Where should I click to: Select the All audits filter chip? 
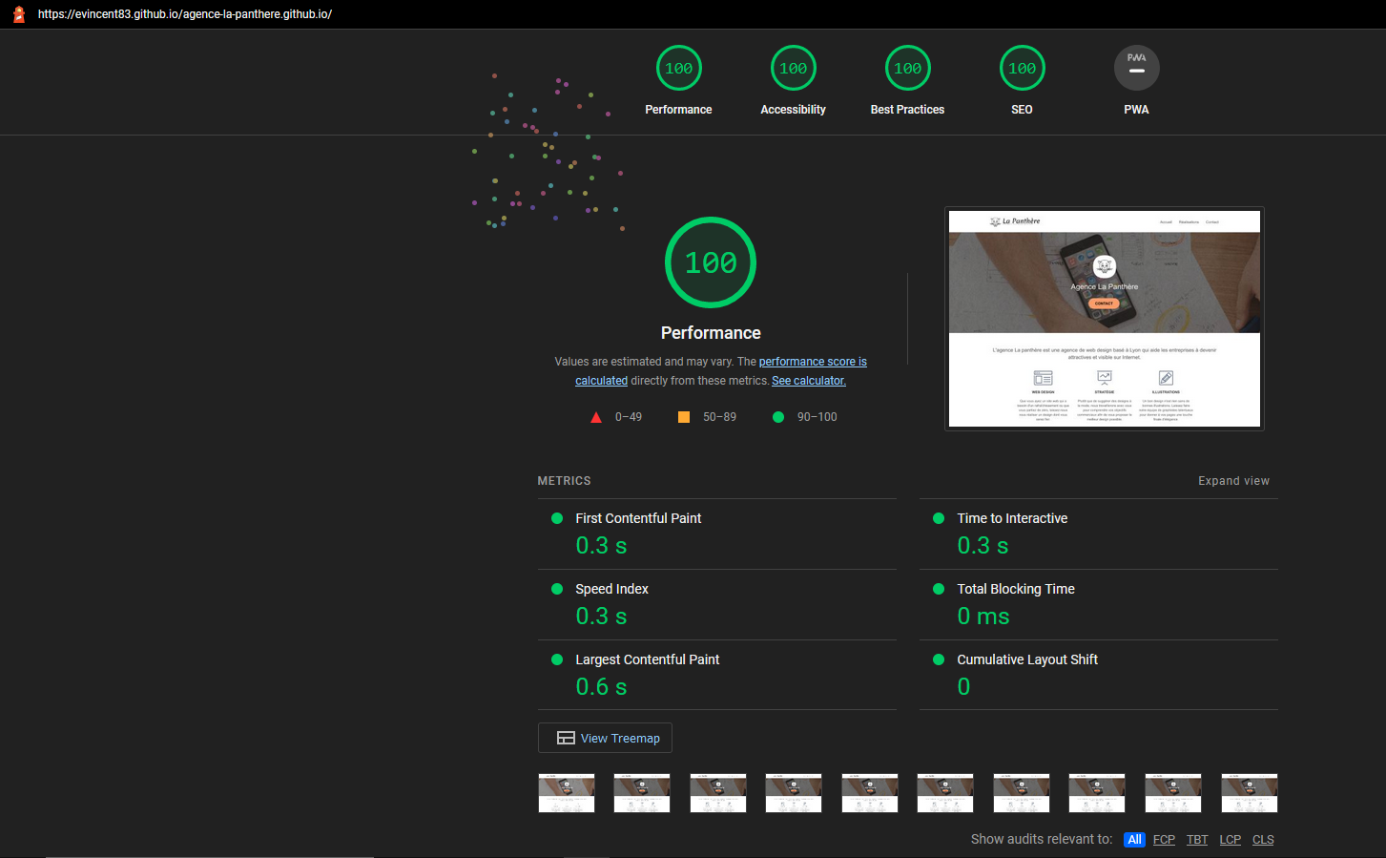click(1134, 839)
